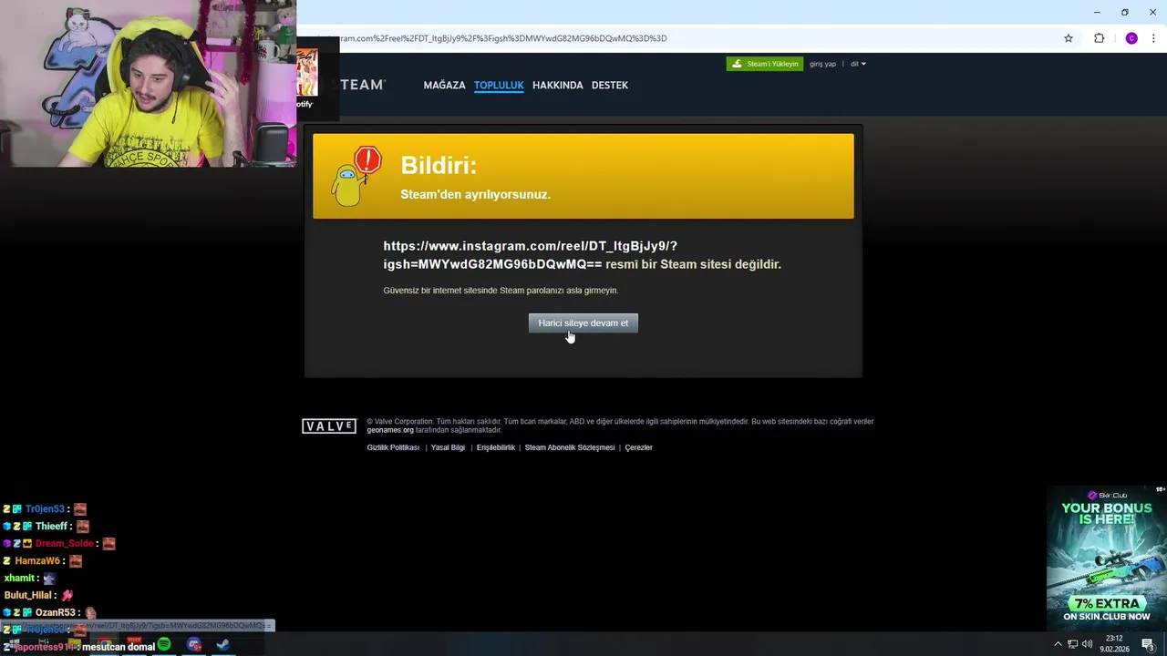
Task: Open Gizlilik Politikası footer link
Action: 393,447
